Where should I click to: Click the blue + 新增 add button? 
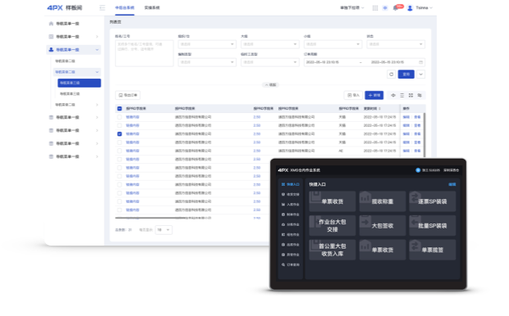[x=374, y=95]
